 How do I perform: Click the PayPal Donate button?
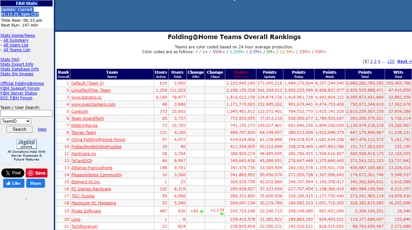tap(26, 144)
